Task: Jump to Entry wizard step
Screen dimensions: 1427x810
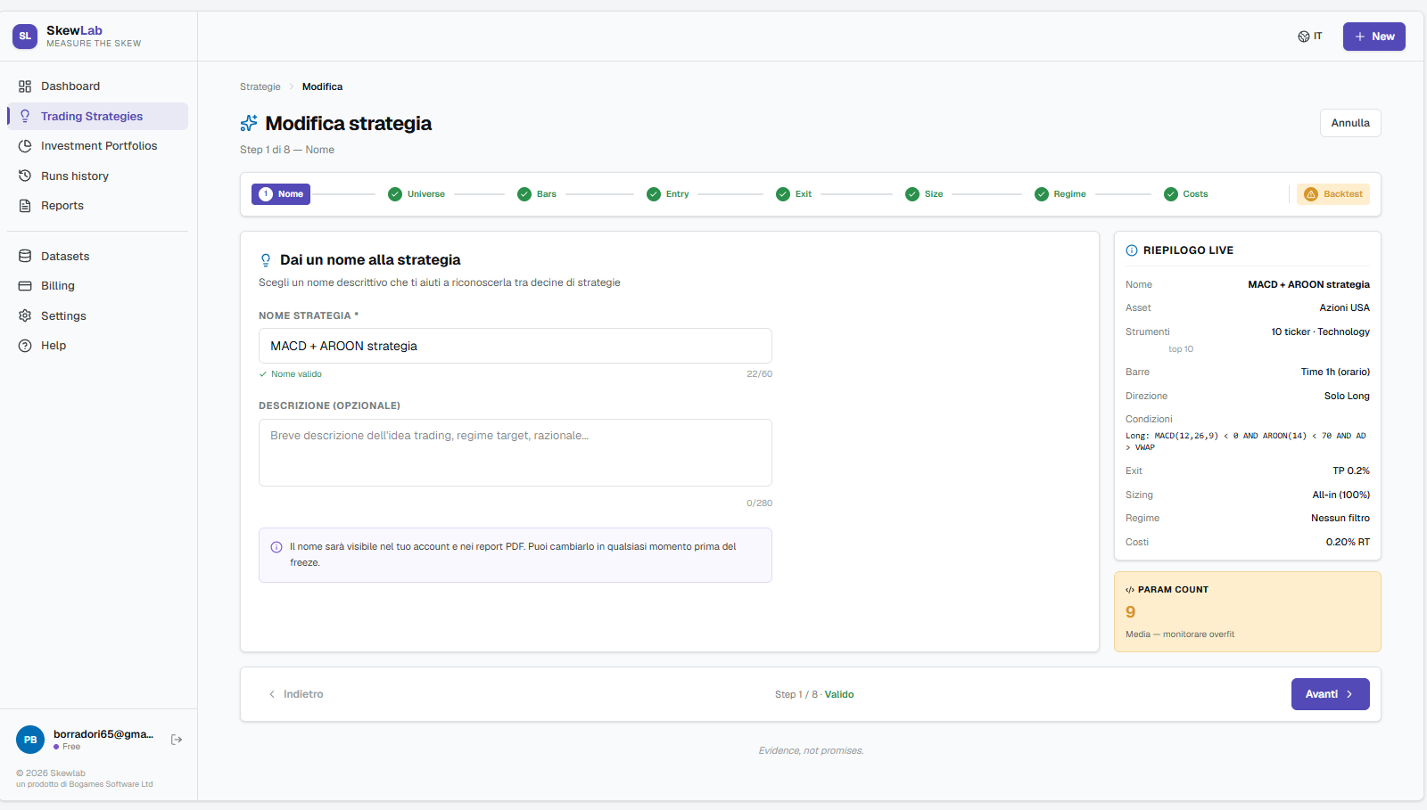Action: pyautogui.click(x=668, y=194)
